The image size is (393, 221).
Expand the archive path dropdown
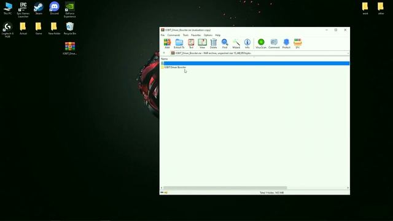pyautogui.click(x=348, y=53)
